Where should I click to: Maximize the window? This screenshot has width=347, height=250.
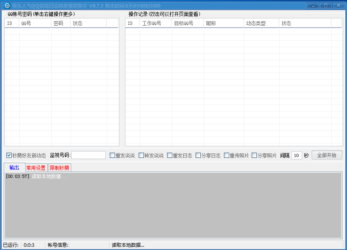coord(325,6)
